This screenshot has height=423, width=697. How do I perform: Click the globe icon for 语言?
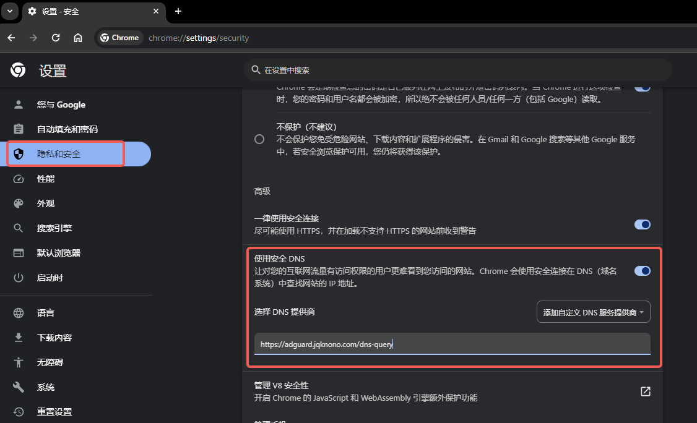click(18, 313)
